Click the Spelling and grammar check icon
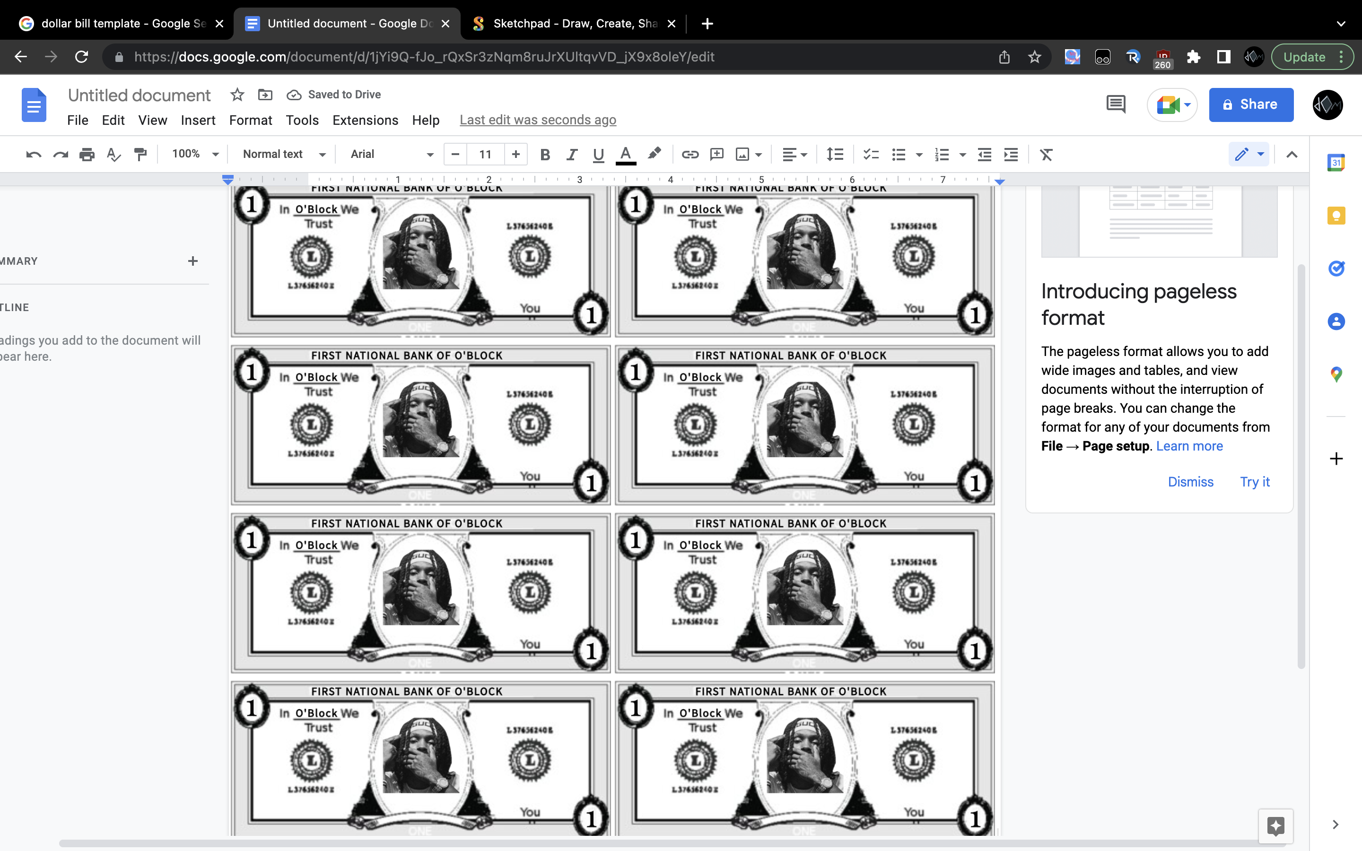Image resolution: width=1362 pixels, height=851 pixels. click(113, 154)
